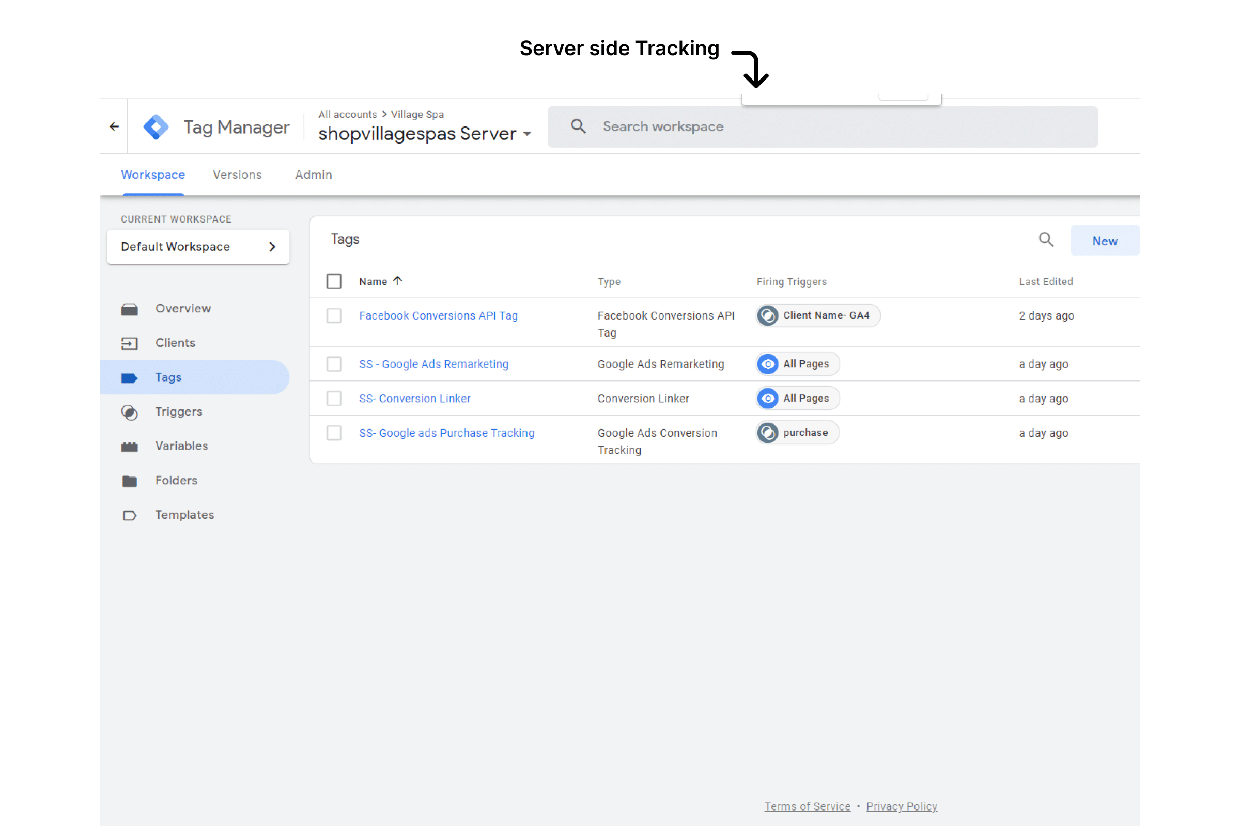Click the New tag button
Viewport: 1240px width, 826px height.
(x=1105, y=241)
